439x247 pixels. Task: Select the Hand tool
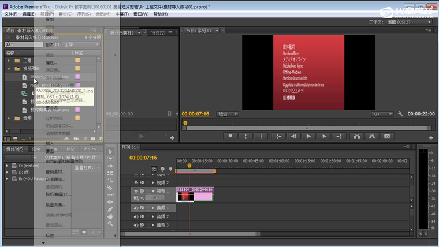tap(110, 216)
